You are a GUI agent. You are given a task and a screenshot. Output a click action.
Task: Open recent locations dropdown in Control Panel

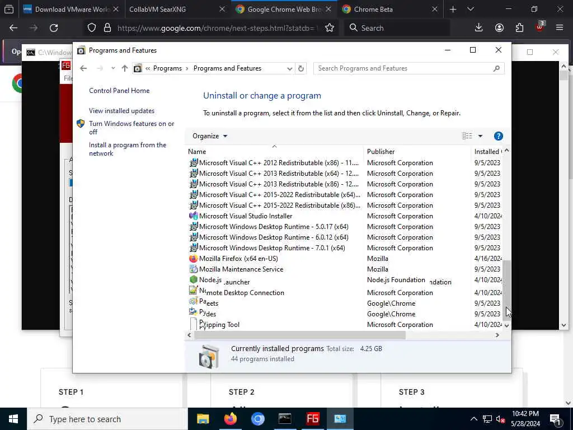tap(113, 68)
